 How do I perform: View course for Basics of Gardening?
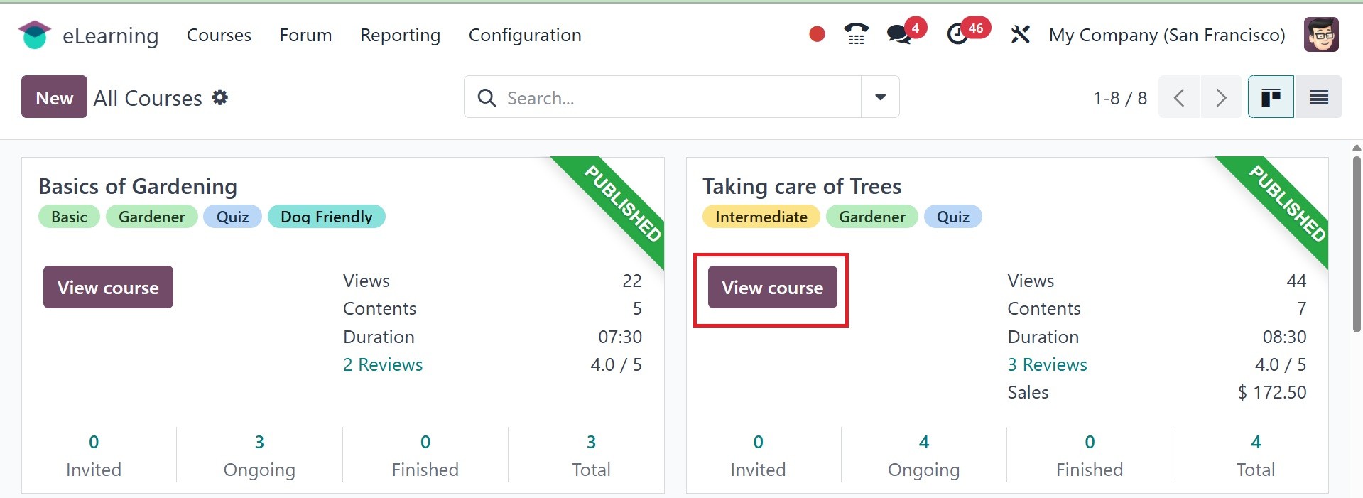point(108,287)
